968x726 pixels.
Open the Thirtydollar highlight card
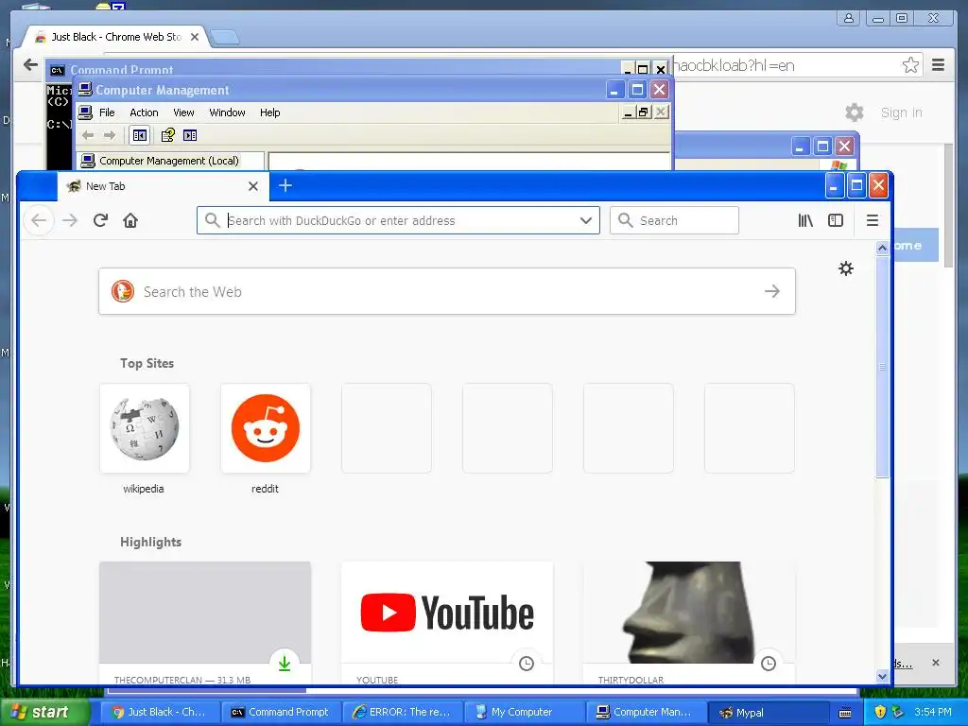(x=689, y=622)
